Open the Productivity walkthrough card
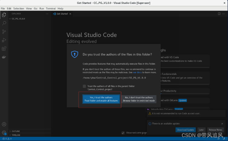228x141 pixels. pyautogui.click(x=185, y=91)
